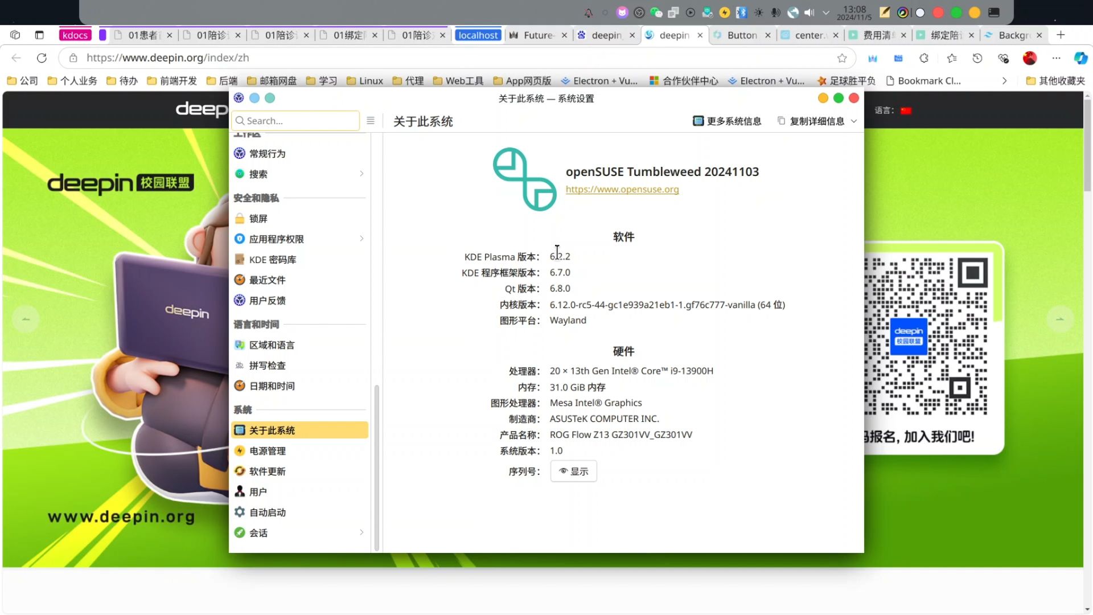Expand hidden system tray icons arrow
Viewport: 1093px width, 615px height.
[x=825, y=13]
